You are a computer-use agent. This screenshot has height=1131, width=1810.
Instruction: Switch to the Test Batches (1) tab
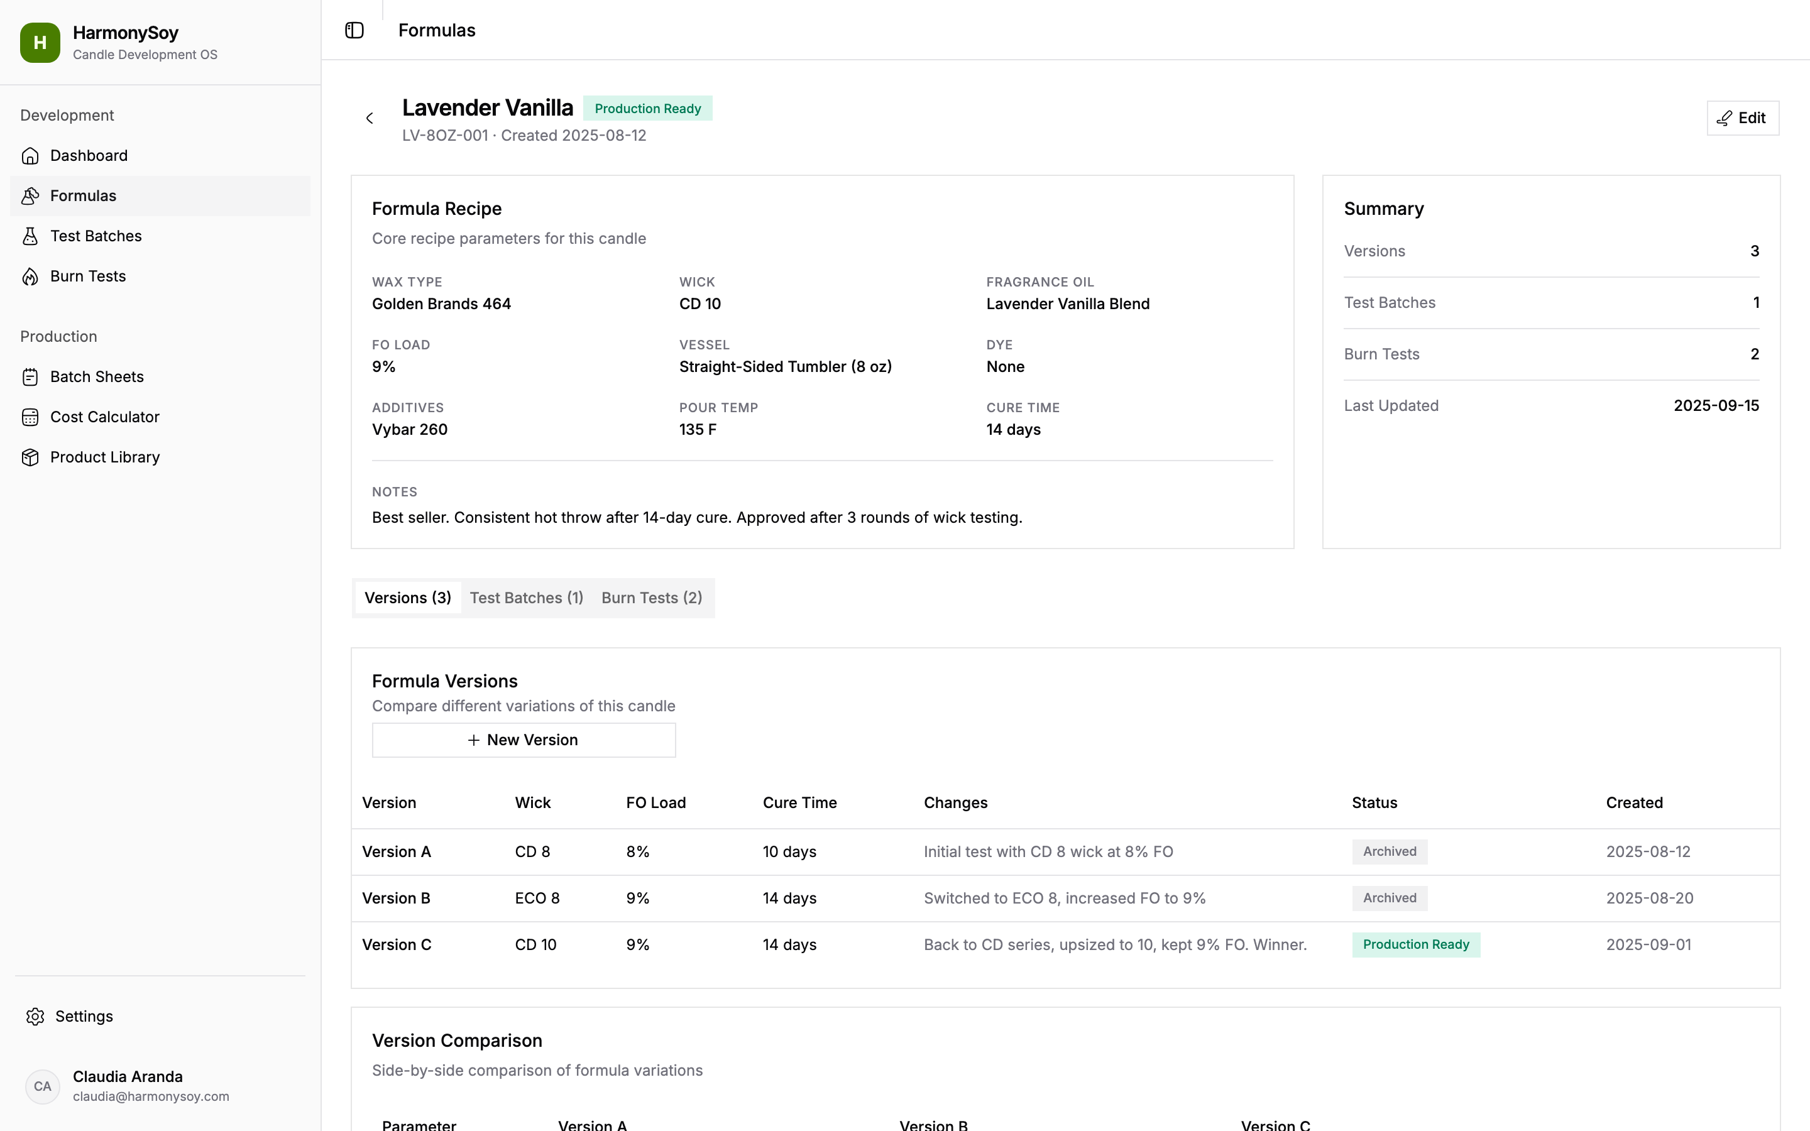point(526,598)
